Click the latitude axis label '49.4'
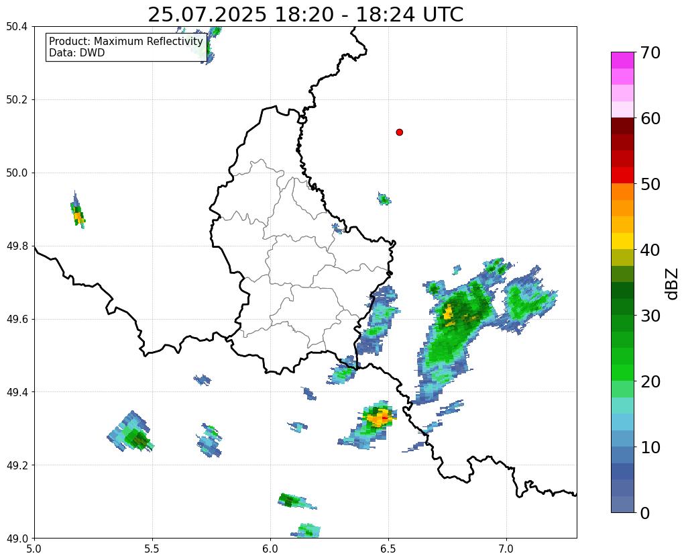 (x=17, y=392)
